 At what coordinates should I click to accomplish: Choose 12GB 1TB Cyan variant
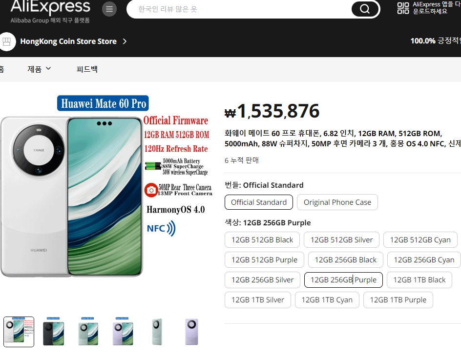pyautogui.click(x=327, y=300)
